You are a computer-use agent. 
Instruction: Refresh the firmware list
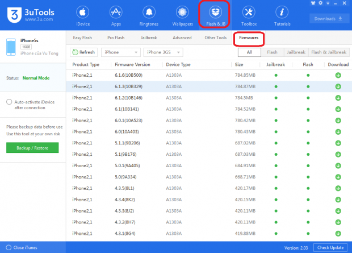84,52
